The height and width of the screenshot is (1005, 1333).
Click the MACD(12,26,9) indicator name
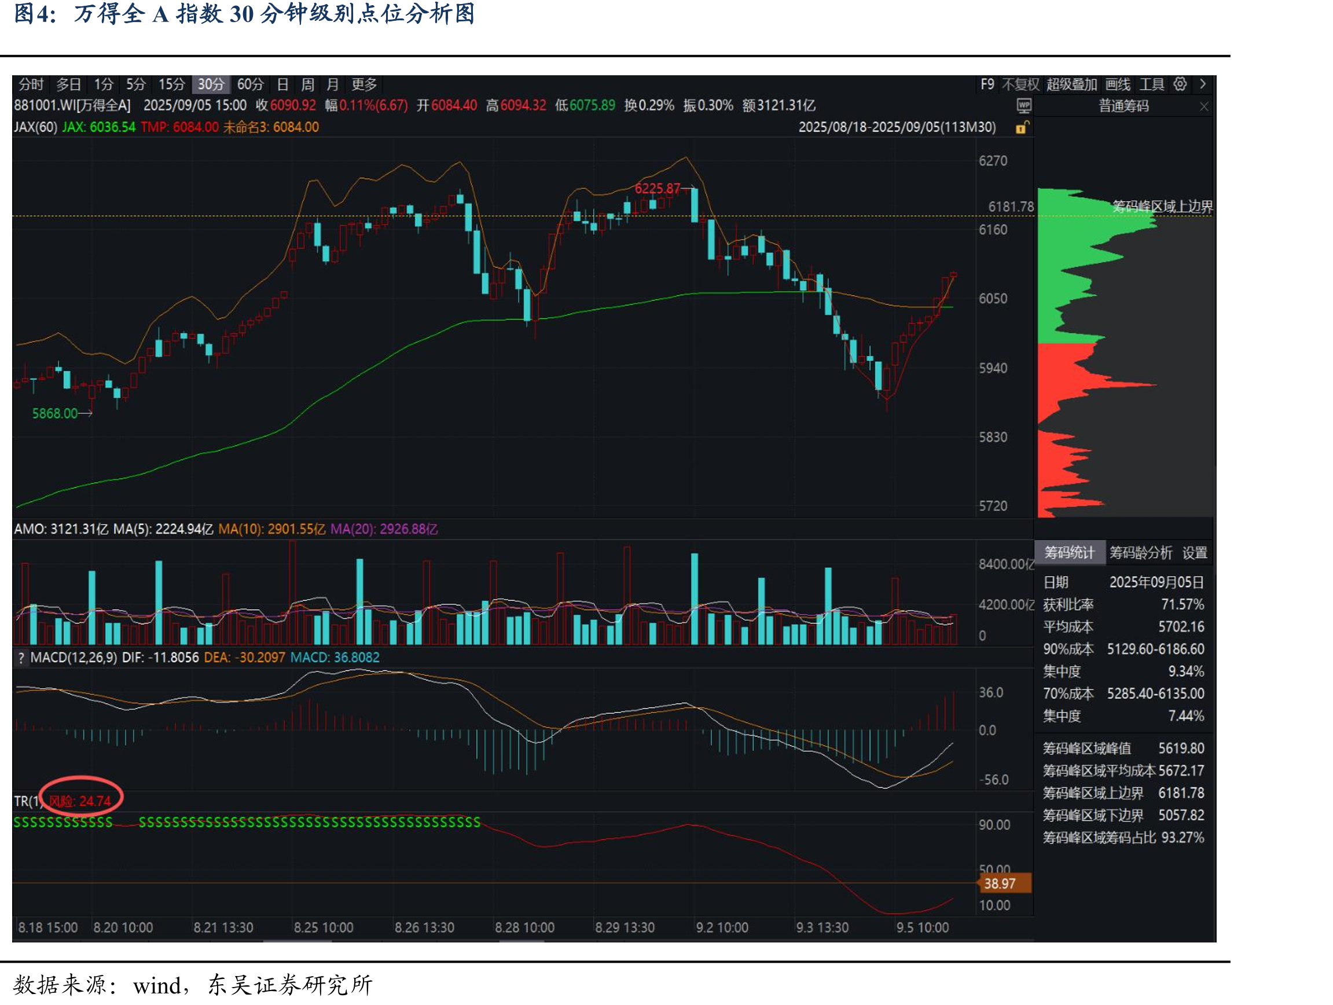(x=74, y=658)
